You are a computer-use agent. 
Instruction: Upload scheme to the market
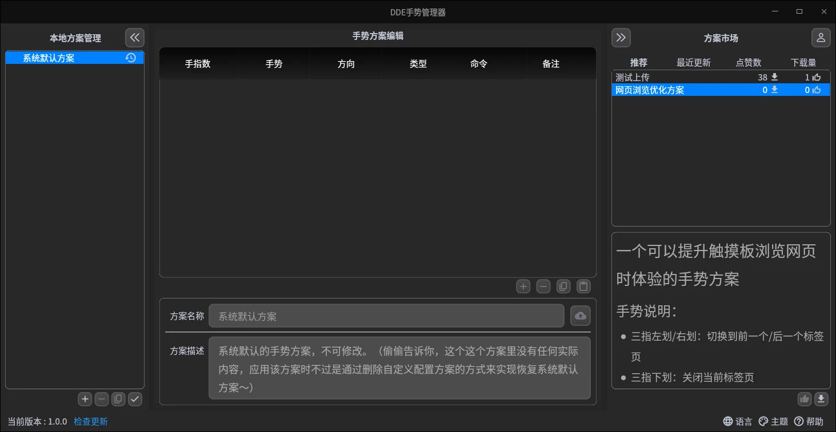pyautogui.click(x=581, y=316)
